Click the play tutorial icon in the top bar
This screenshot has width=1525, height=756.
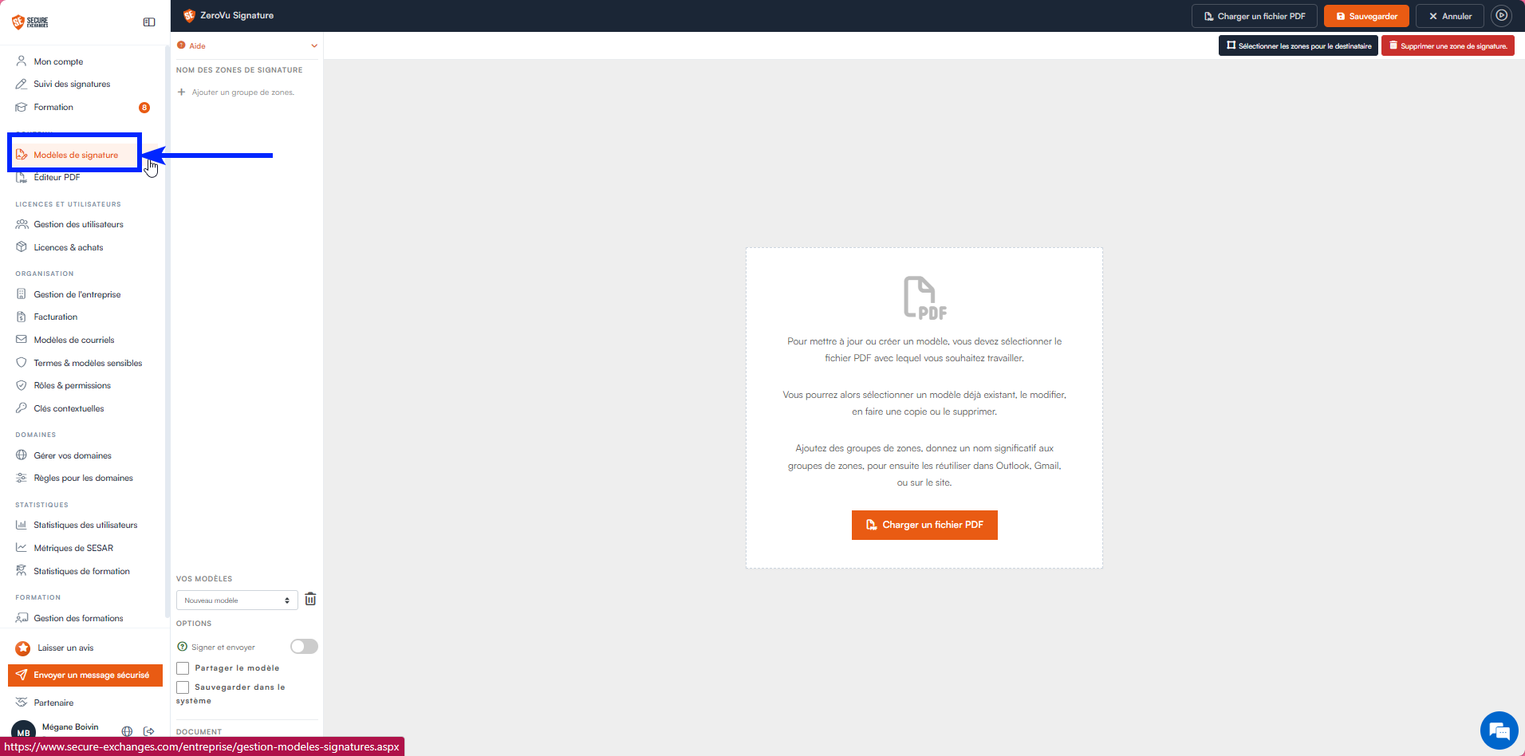tap(1501, 15)
